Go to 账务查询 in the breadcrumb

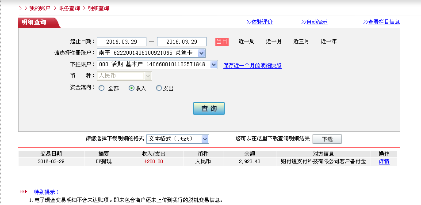pos(69,8)
